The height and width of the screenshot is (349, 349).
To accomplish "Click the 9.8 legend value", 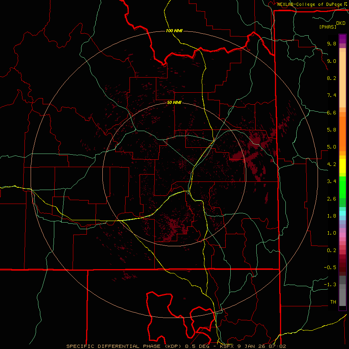I will [x=332, y=43].
